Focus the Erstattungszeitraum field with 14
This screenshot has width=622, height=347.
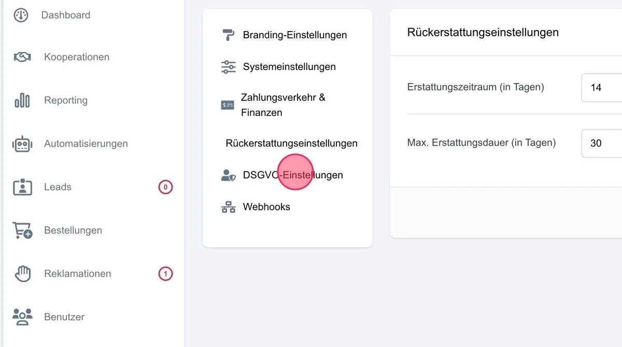[x=602, y=88]
